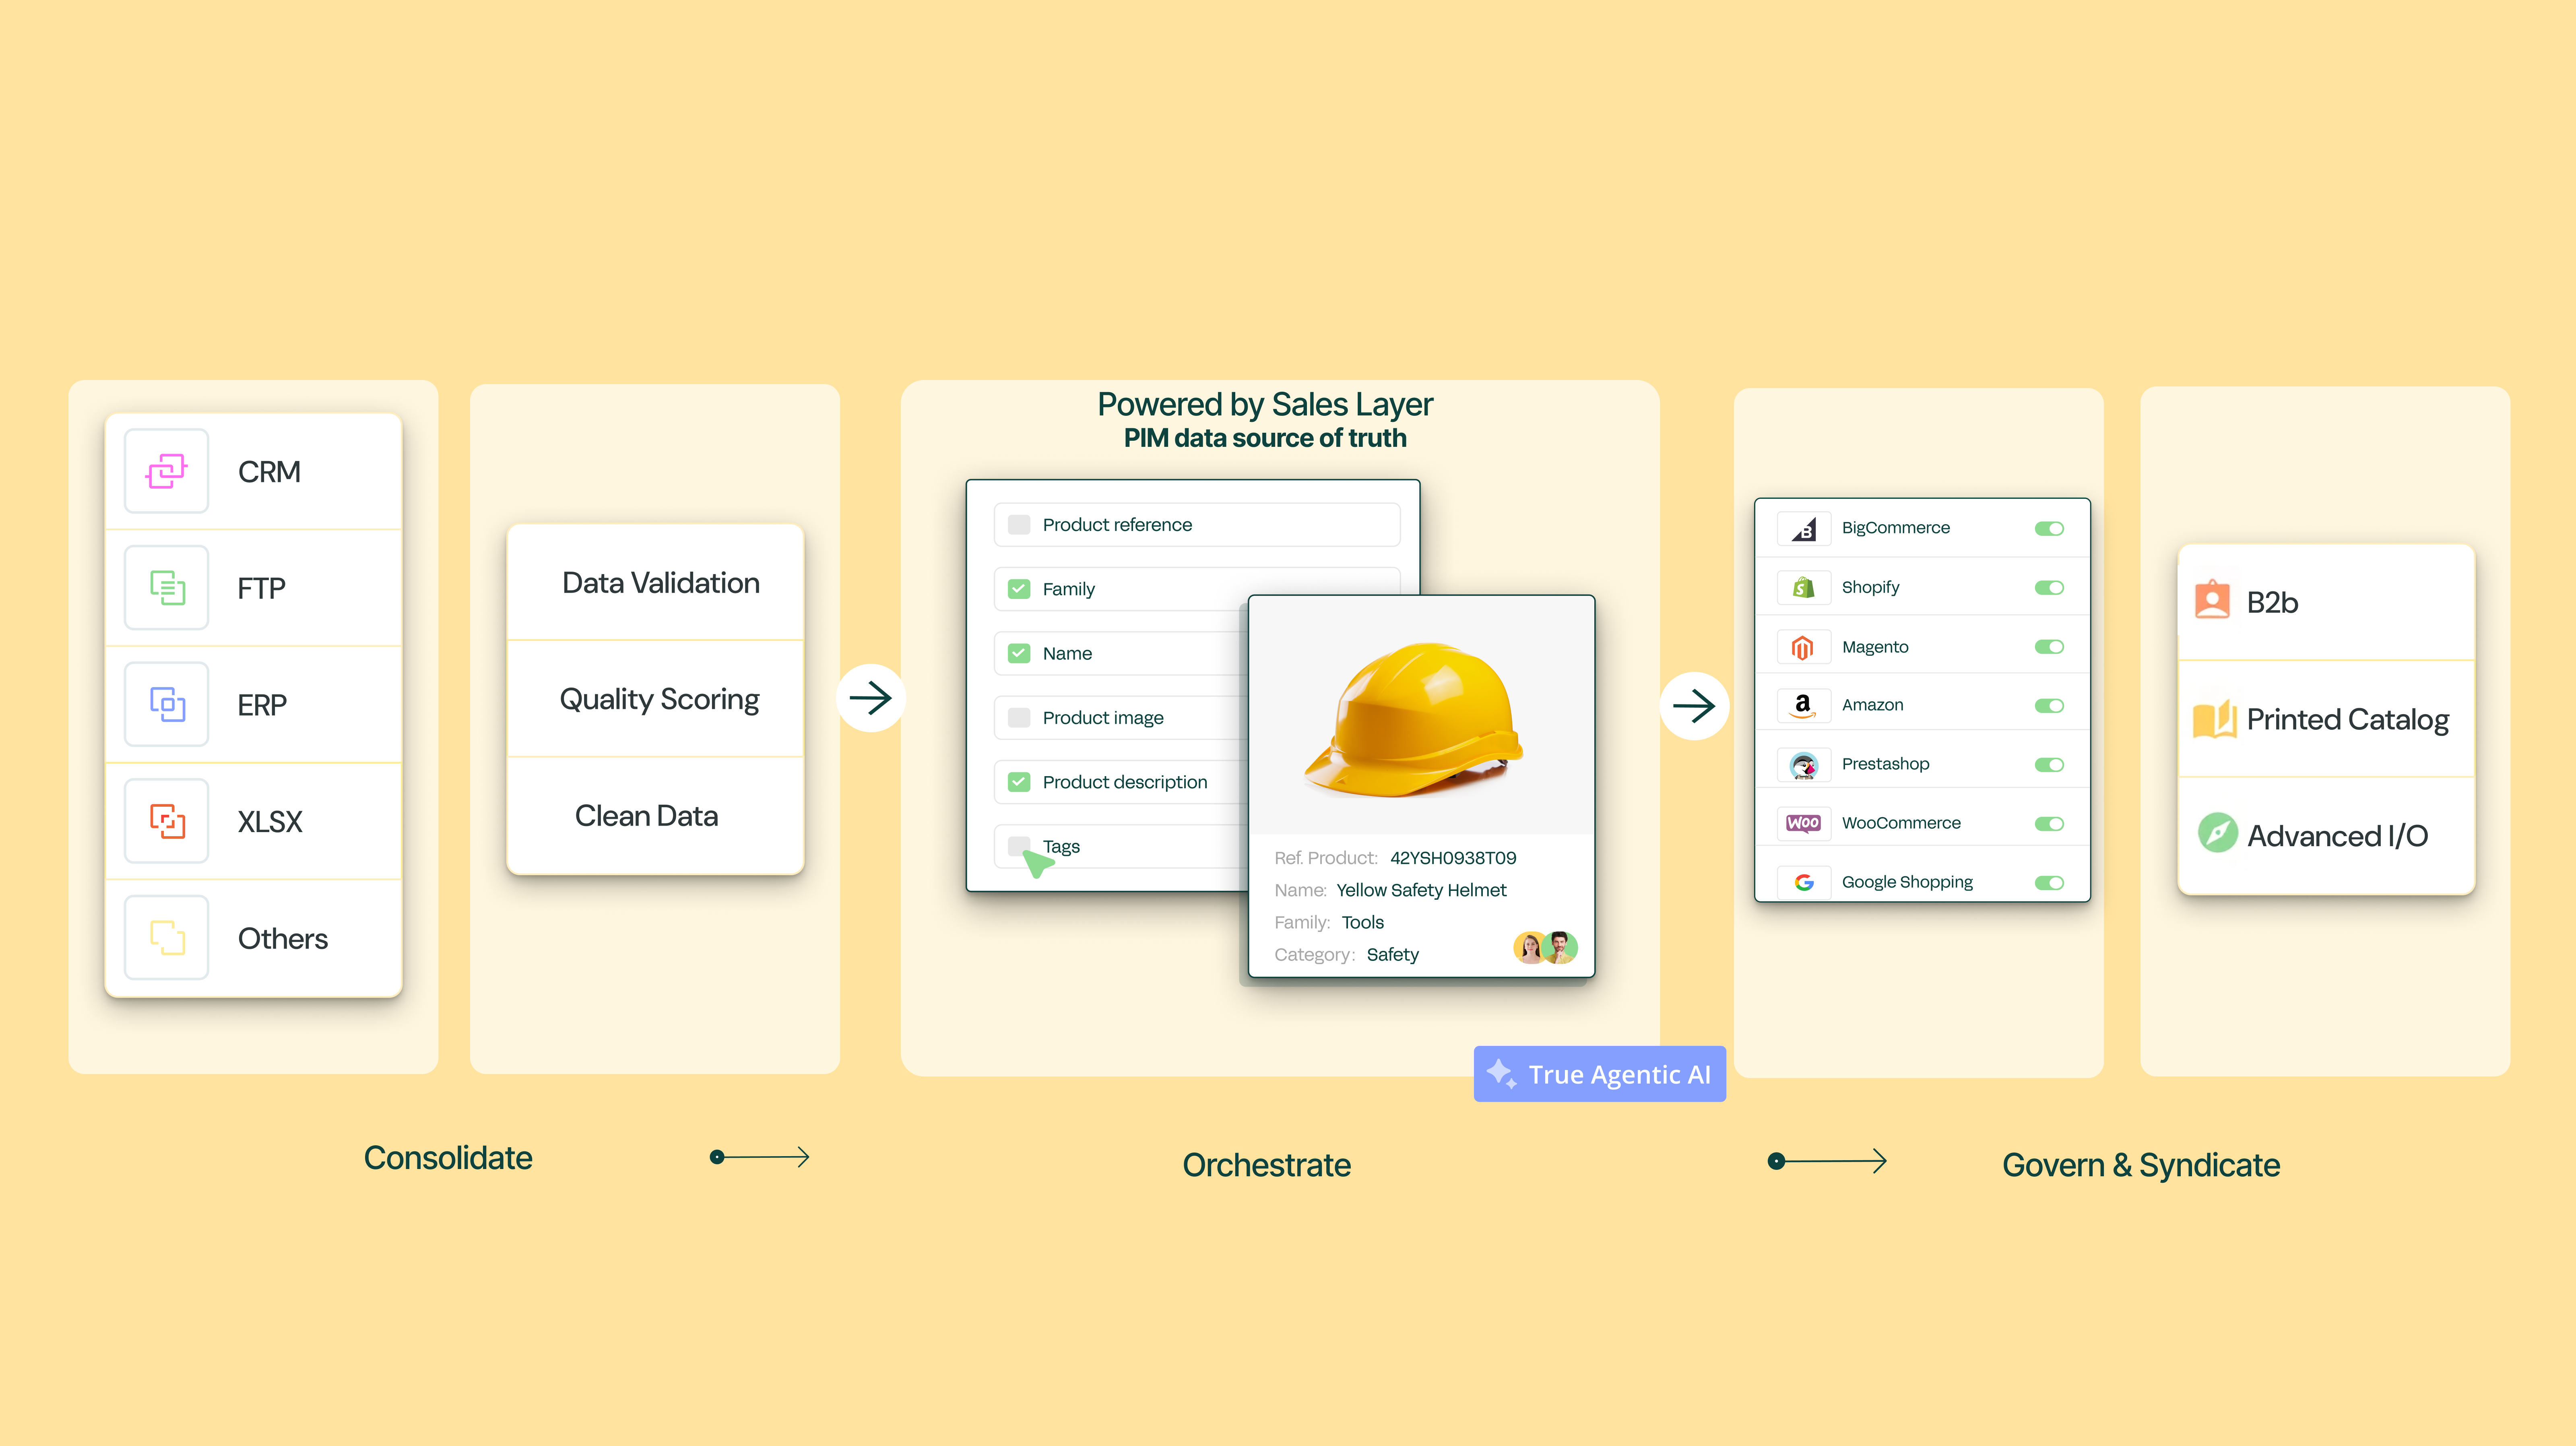Click the Prestashop channel name
This screenshot has width=2576, height=1446.
1886,764
